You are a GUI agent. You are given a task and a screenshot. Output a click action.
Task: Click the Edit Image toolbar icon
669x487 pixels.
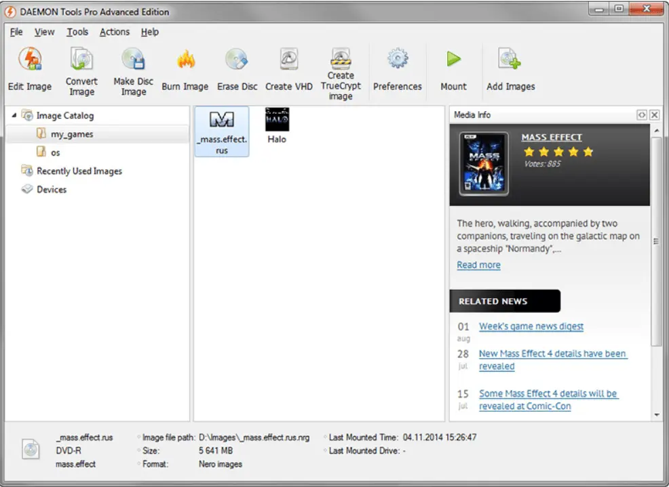(x=30, y=61)
